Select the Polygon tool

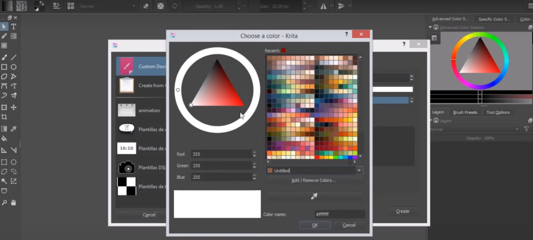[x=4, y=76]
